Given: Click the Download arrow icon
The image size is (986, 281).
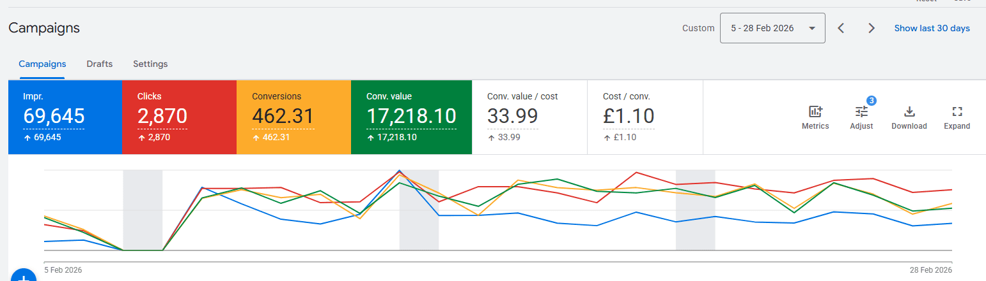Looking at the screenshot, I should click(x=909, y=112).
